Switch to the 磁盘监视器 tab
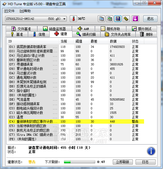Image resolution: width=163 pixels, height=169 pixels. [x=55, y=29]
